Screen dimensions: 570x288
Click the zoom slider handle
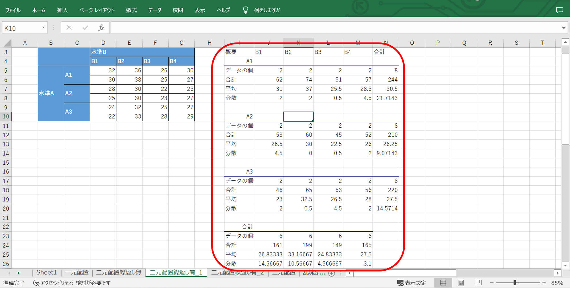[515, 283]
